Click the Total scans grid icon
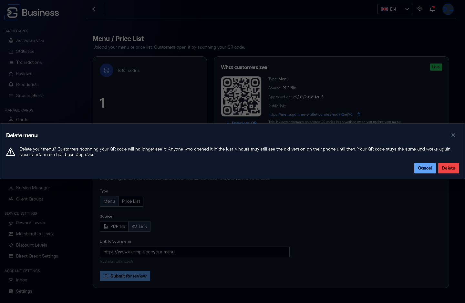This screenshot has width=465, height=303. point(107,70)
